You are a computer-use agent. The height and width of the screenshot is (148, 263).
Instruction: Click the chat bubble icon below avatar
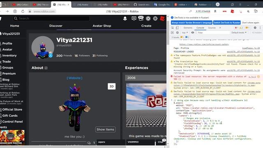click(89, 143)
